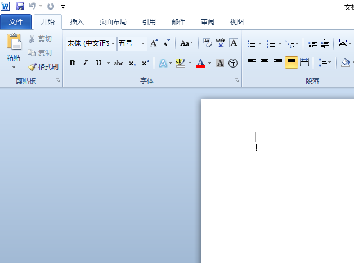Expand the font name dropdown arrow

tap(113, 43)
